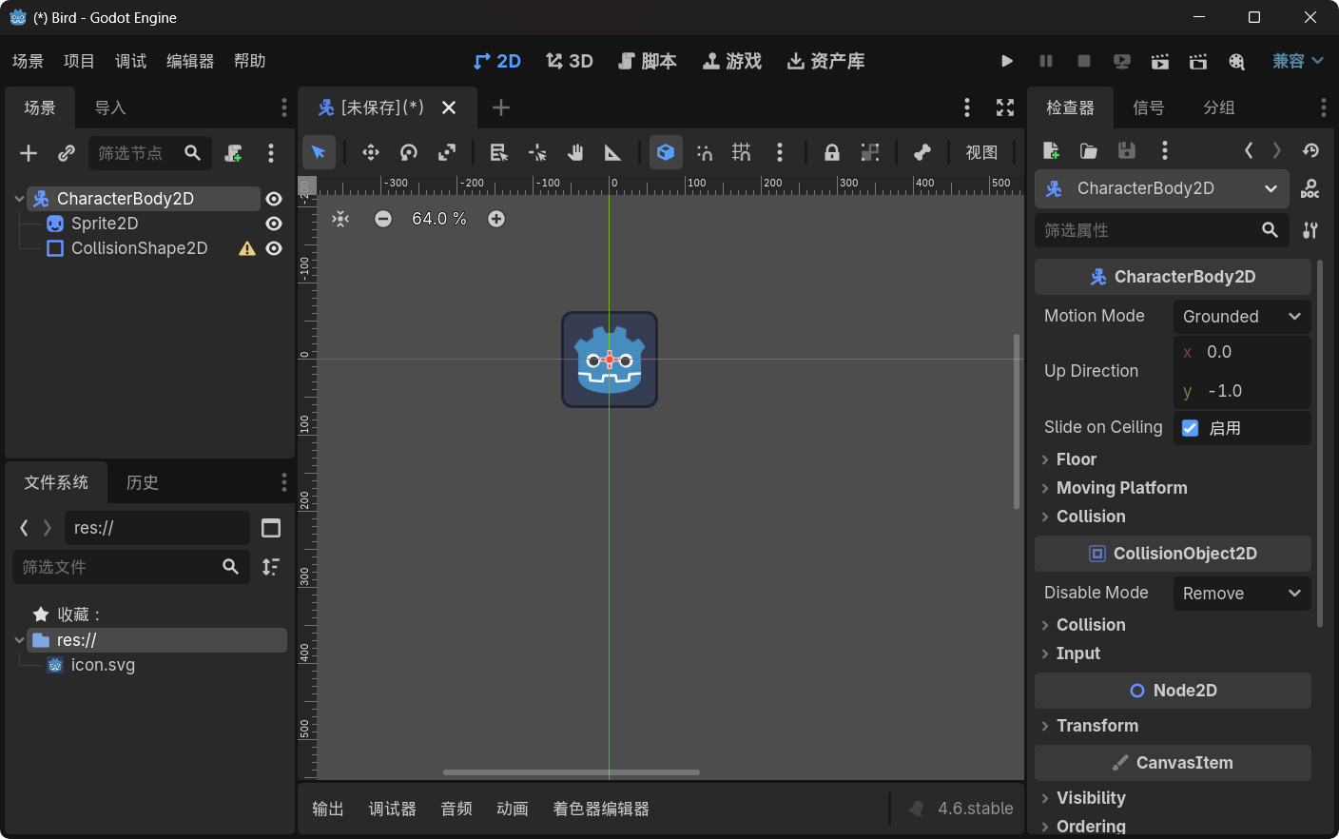Open the CharacterBody2D node selector in the inspector

tap(1162, 188)
